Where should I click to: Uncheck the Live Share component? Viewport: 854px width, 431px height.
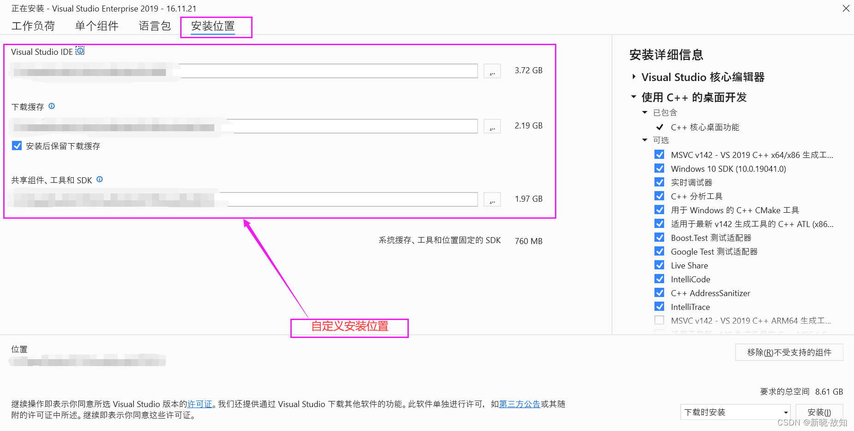[660, 265]
